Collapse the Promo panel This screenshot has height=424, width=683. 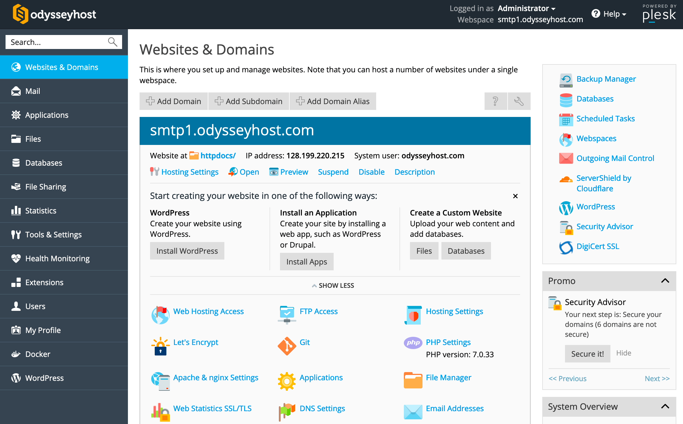[x=665, y=281]
